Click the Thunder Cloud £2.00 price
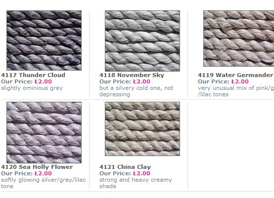Viewport: 274px width, 198px height. [43, 81]
